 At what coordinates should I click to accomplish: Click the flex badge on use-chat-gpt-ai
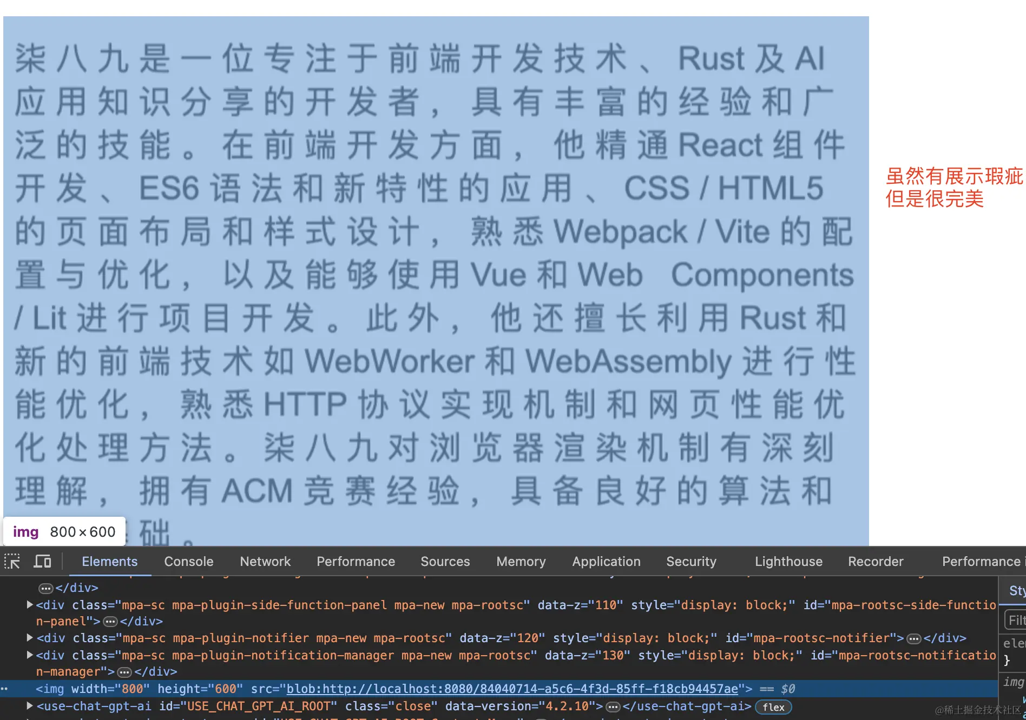pyautogui.click(x=774, y=707)
